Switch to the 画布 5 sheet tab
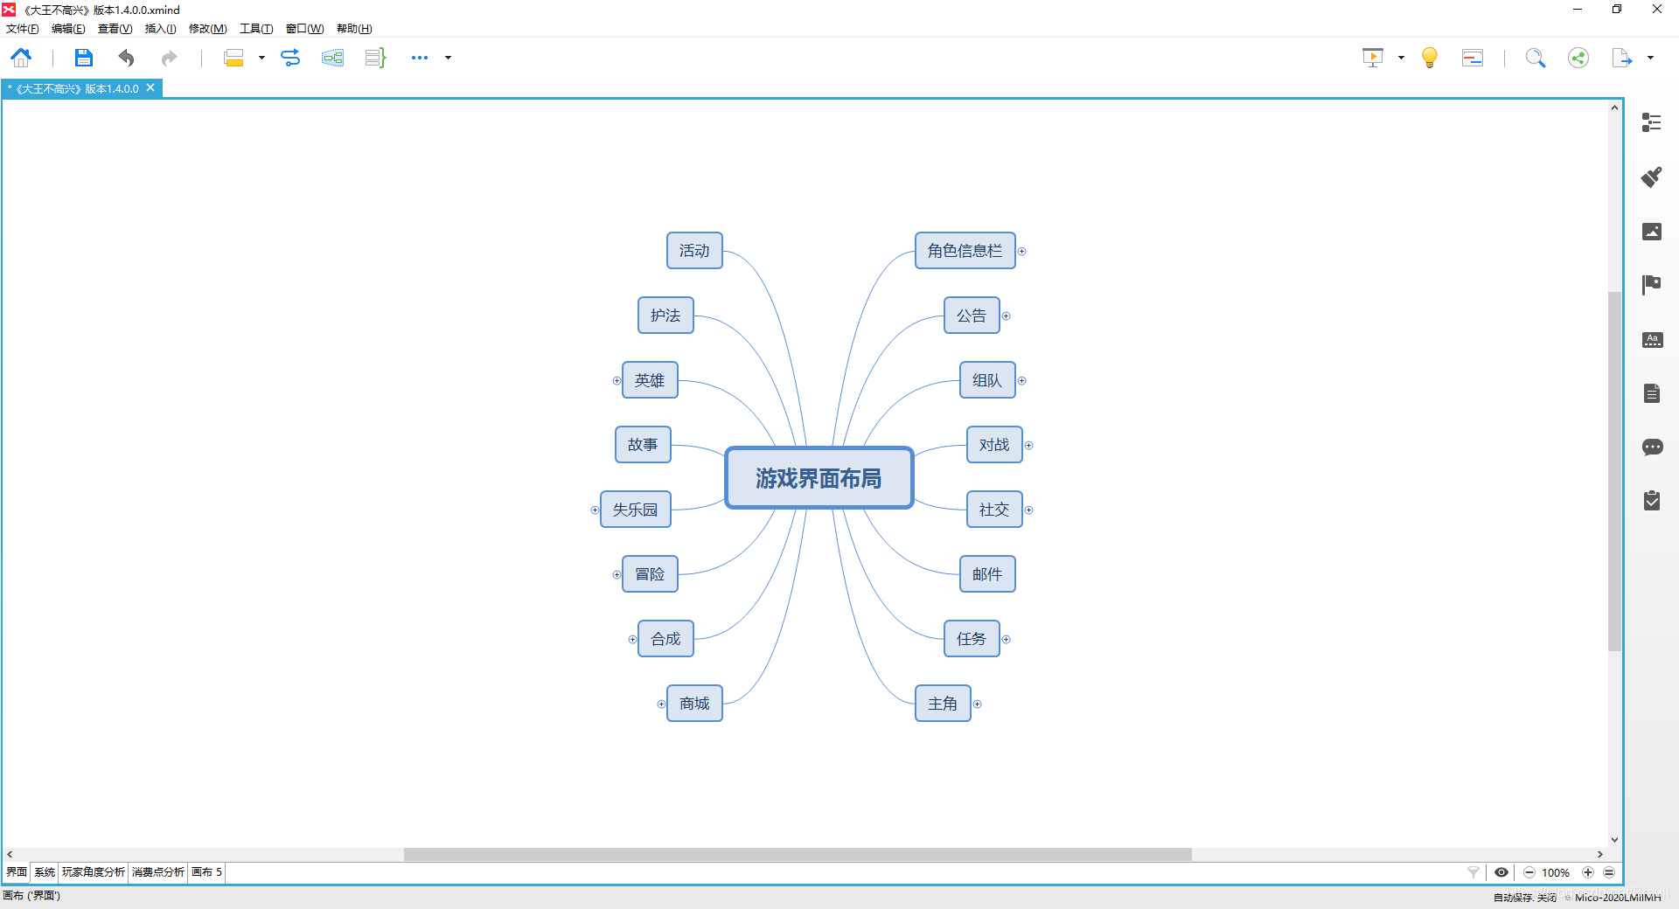1679x909 pixels. point(206,872)
